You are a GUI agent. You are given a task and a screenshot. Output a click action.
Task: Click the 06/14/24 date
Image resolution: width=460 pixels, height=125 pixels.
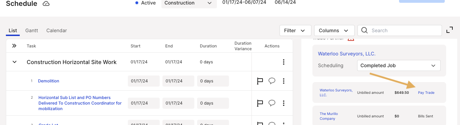(285, 2)
